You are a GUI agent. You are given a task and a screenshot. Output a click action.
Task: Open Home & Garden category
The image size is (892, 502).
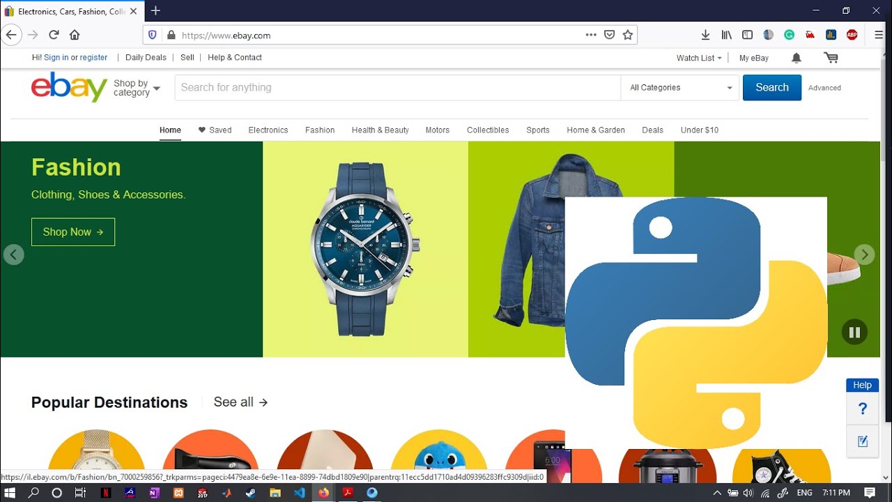click(596, 130)
